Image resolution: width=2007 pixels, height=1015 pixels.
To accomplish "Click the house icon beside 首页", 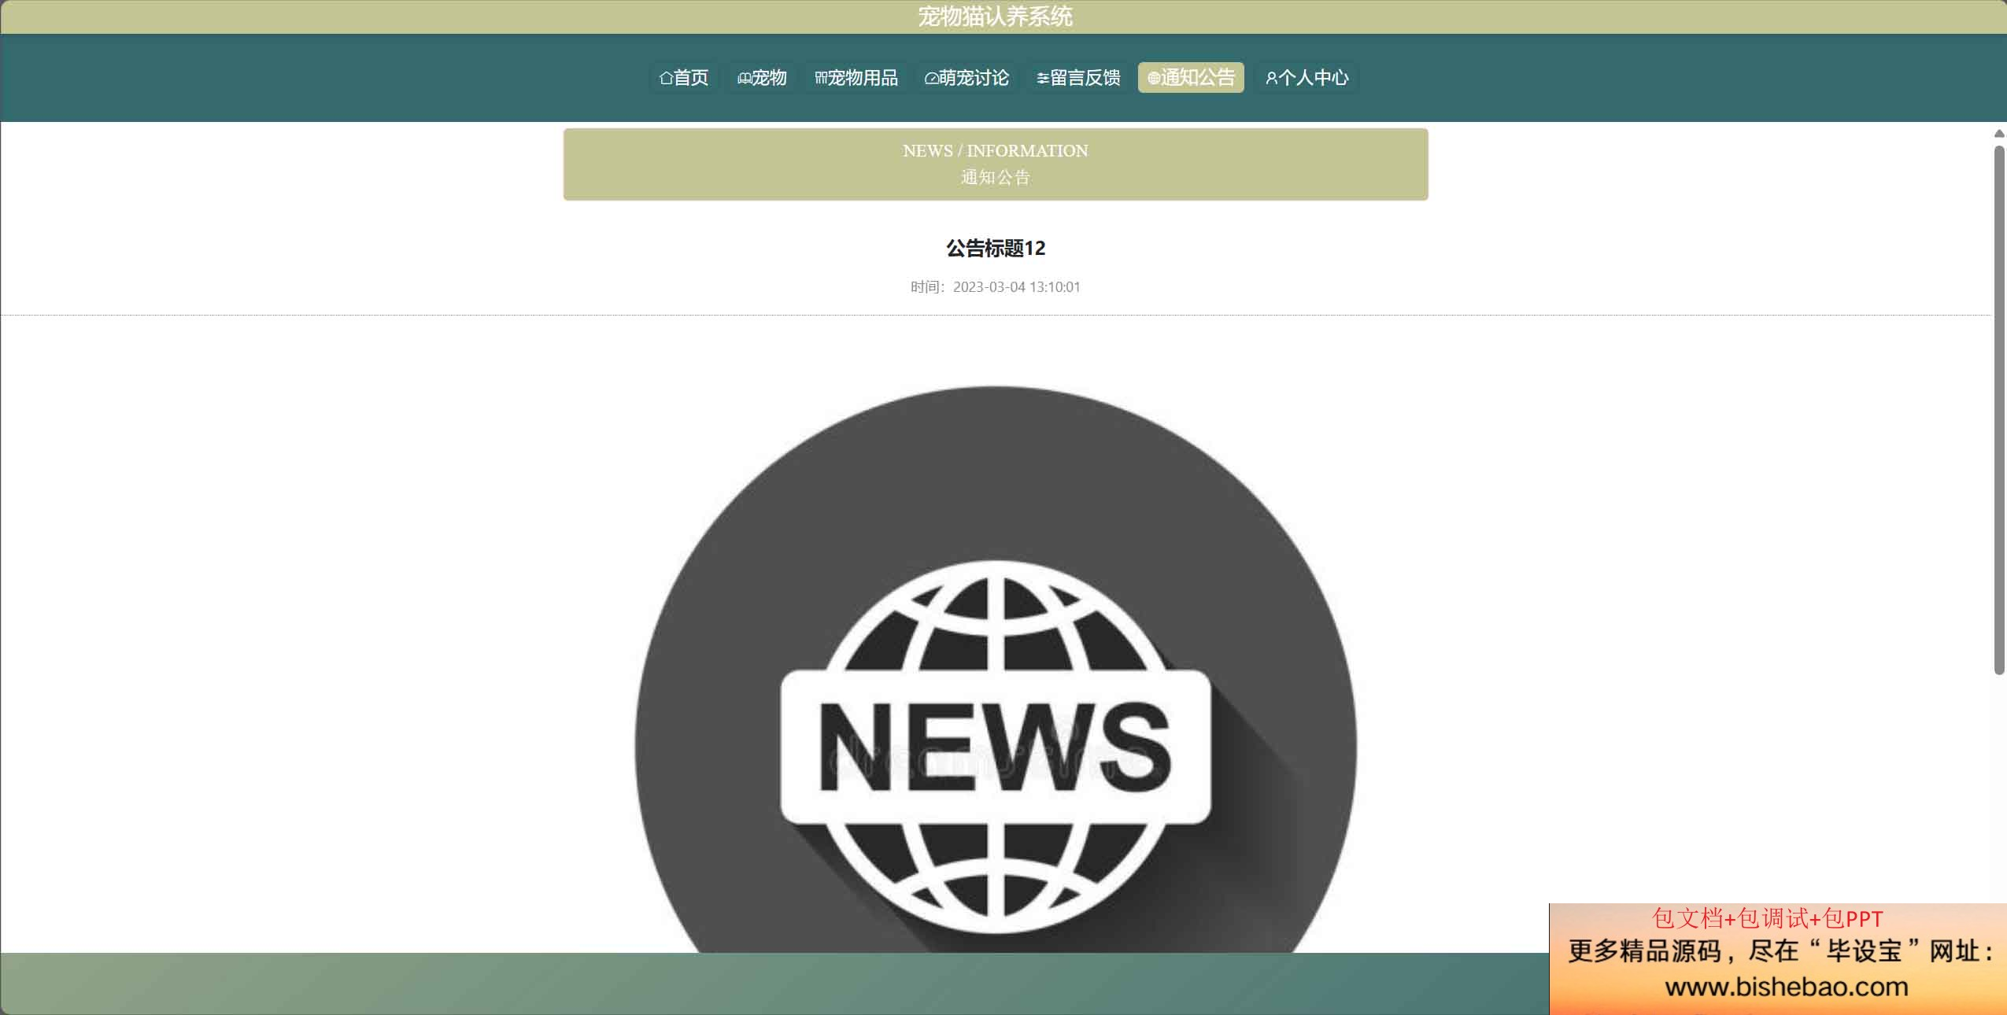I will 666,78.
